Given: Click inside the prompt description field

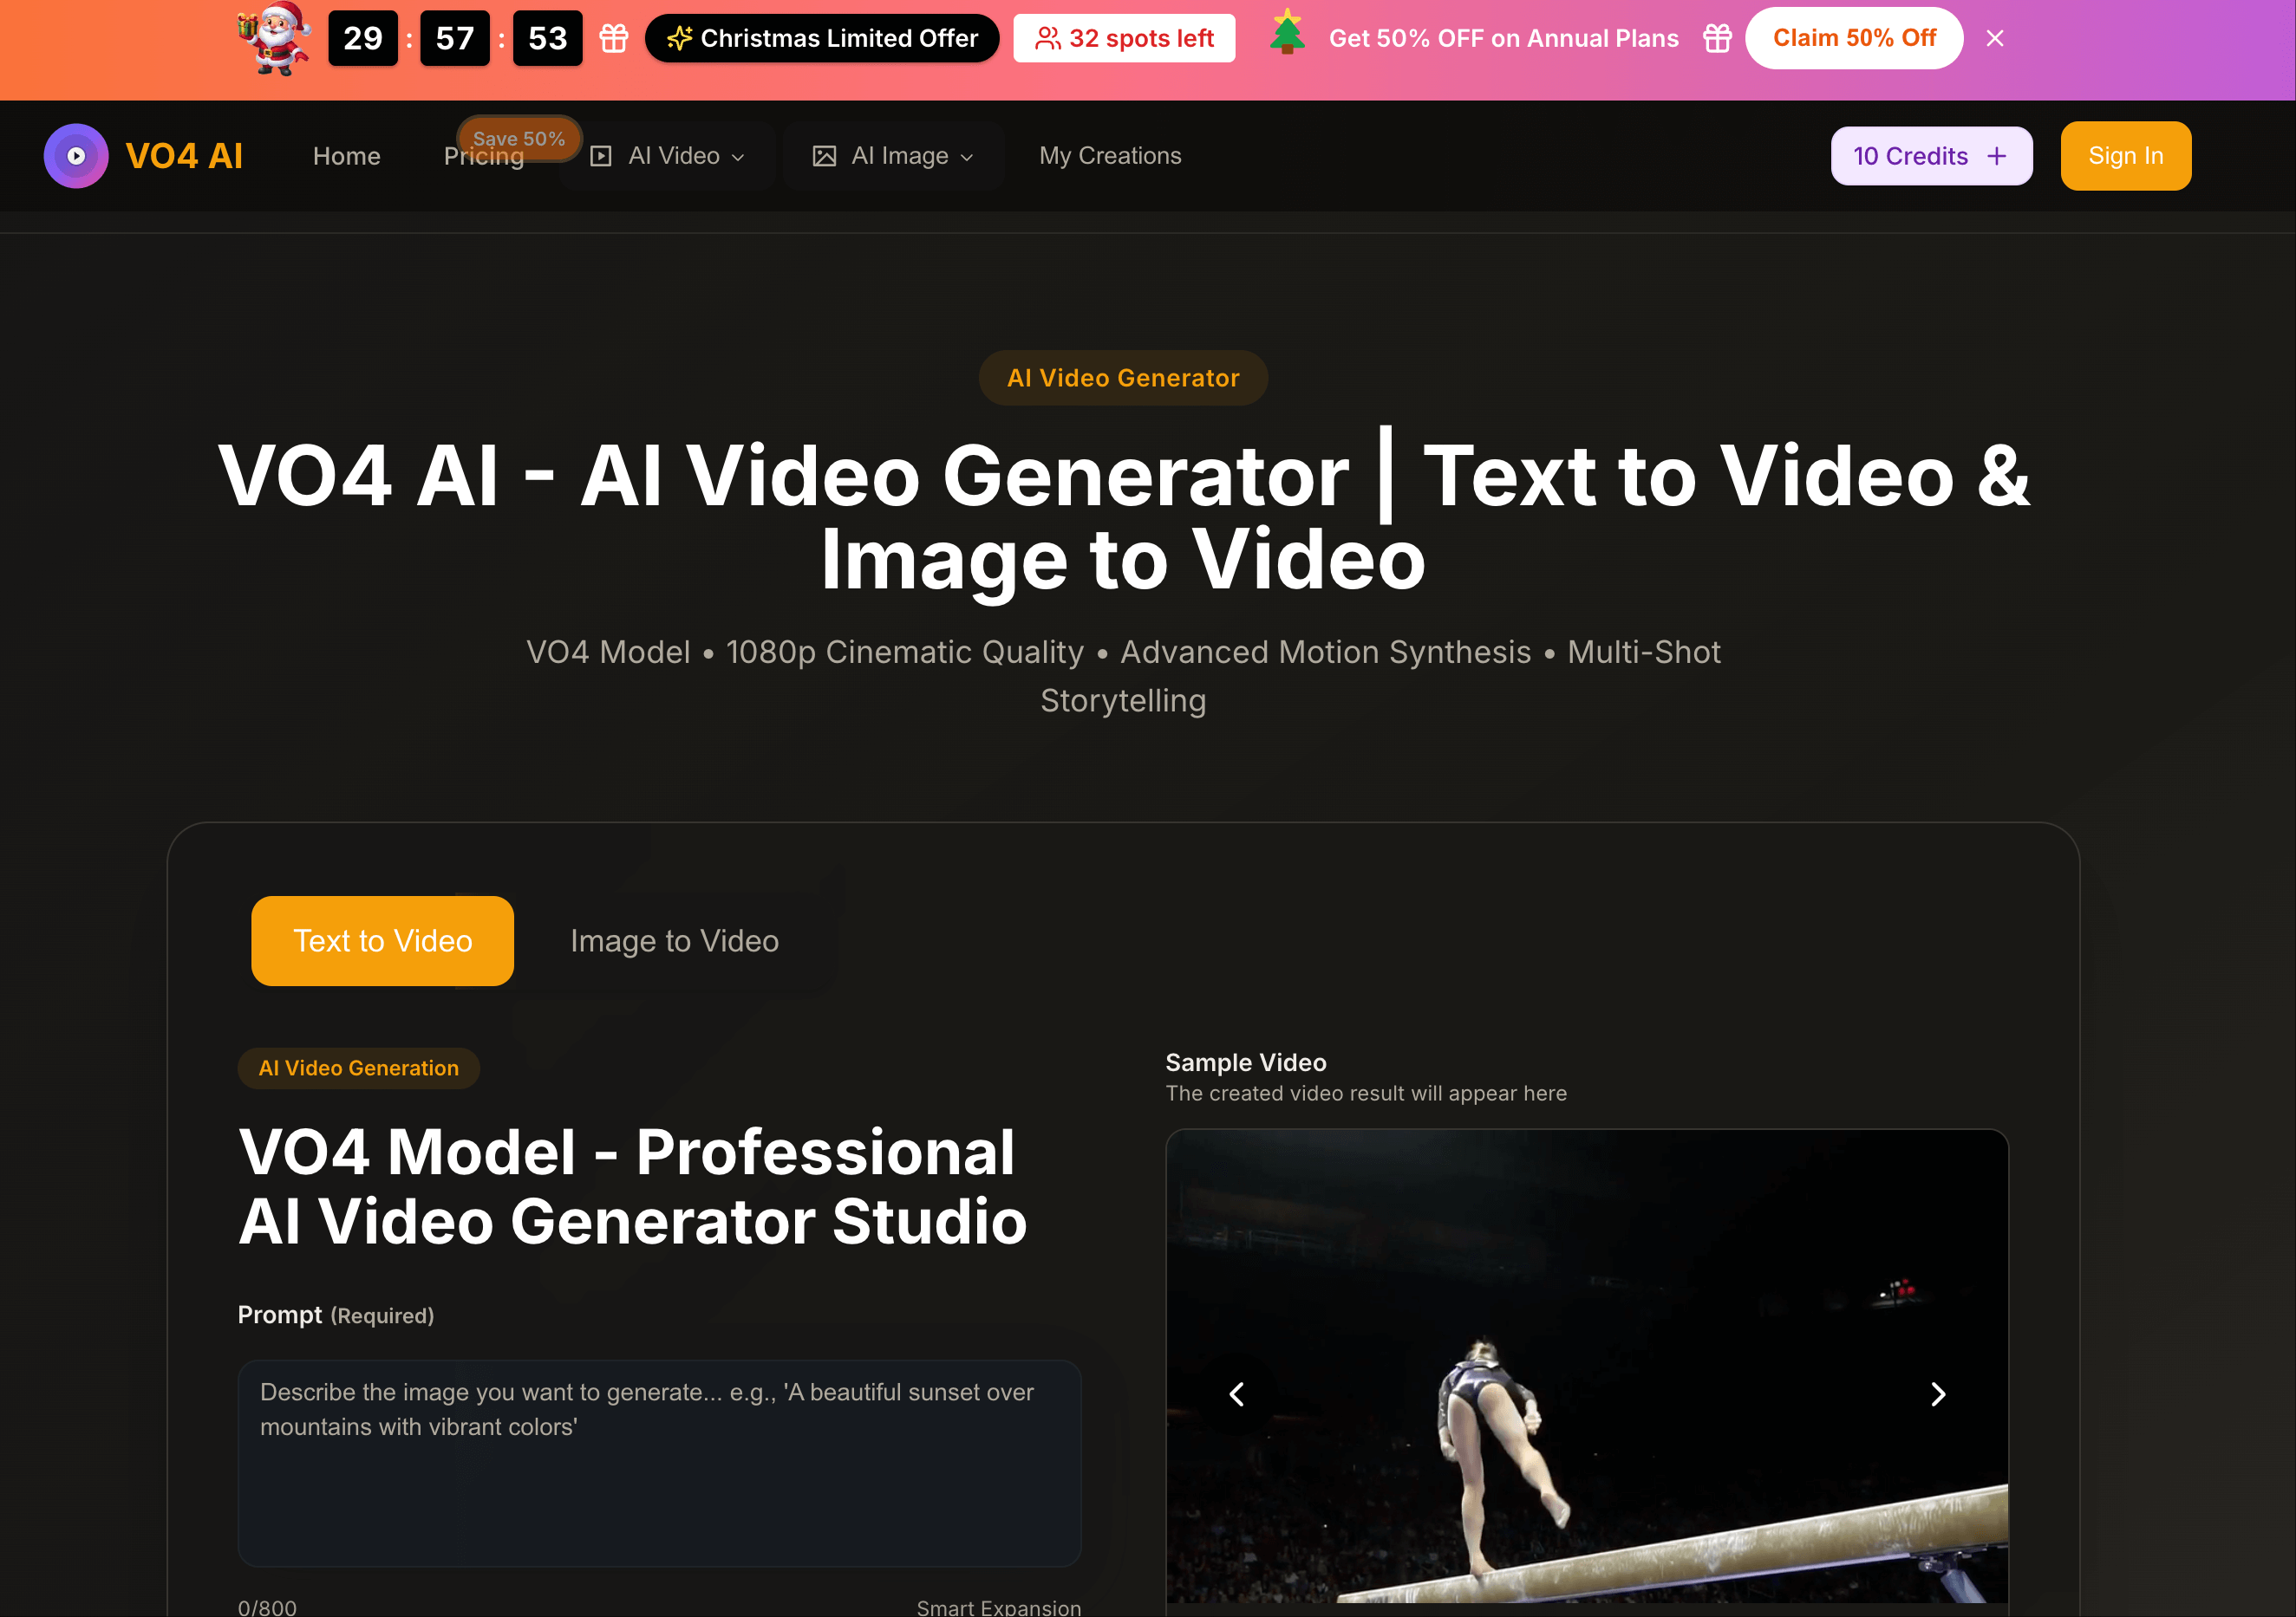Looking at the screenshot, I should click(659, 1464).
